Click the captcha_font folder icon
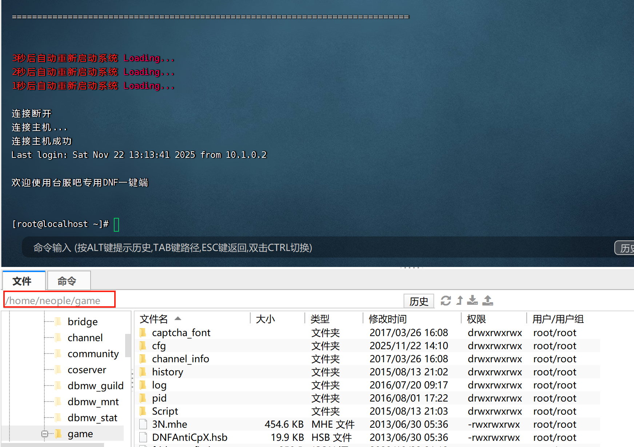 pyautogui.click(x=143, y=332)
